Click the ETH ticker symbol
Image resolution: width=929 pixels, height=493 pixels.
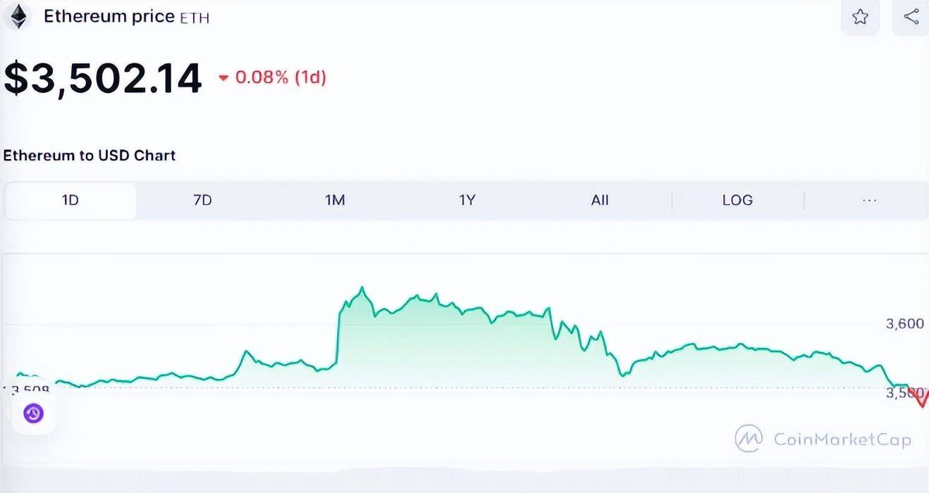(195, 18)
